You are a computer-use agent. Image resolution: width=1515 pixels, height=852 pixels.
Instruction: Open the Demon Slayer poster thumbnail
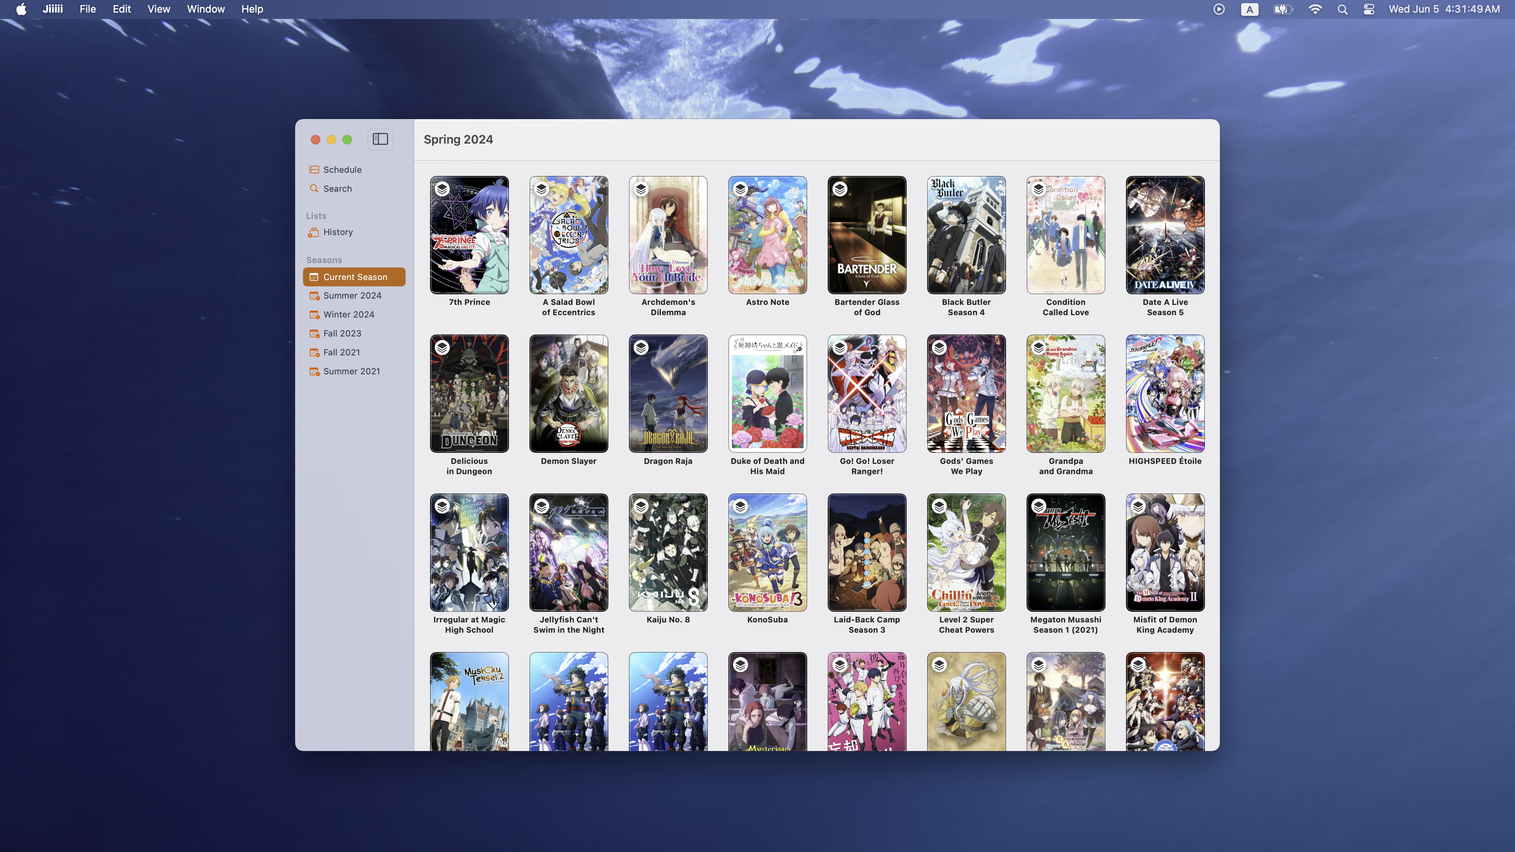(568, 393)
